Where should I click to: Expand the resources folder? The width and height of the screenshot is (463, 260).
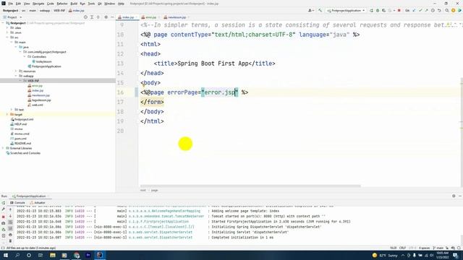(x=16, y=71)
